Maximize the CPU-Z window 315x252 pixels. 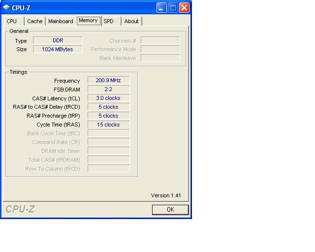pyautogui.click(x=173, y=7)
